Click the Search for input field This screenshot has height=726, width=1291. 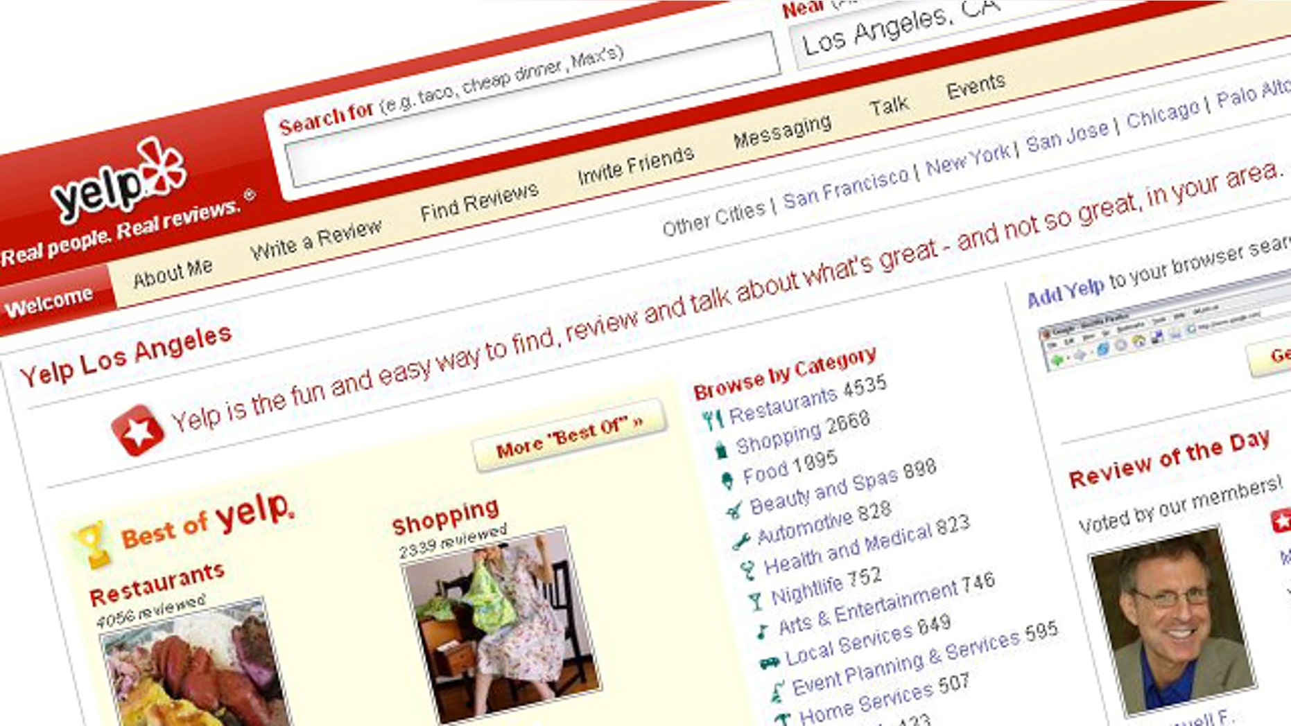point(532,109)
